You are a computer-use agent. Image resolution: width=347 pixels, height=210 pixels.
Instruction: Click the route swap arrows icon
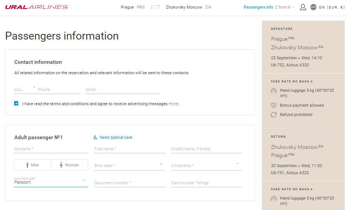coord(155,7)
